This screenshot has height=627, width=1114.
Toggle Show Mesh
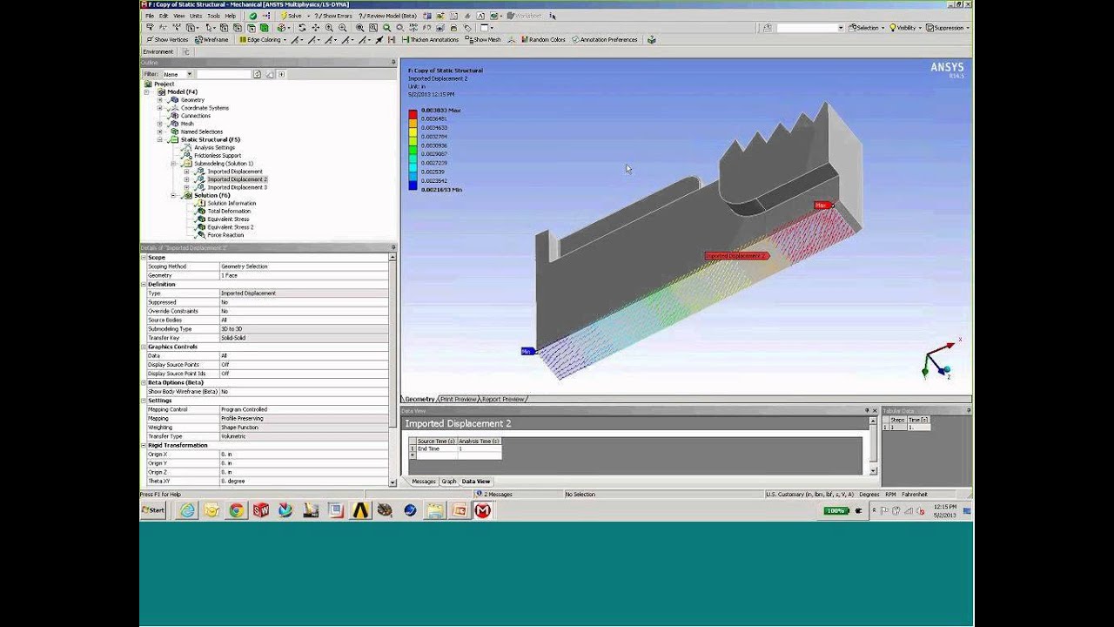[483, 39]
